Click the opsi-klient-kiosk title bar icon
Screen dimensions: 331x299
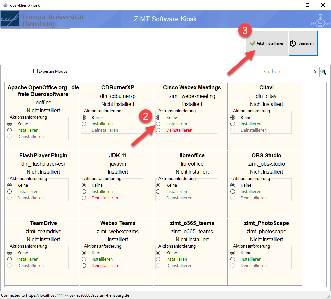[x=5, y=5]
